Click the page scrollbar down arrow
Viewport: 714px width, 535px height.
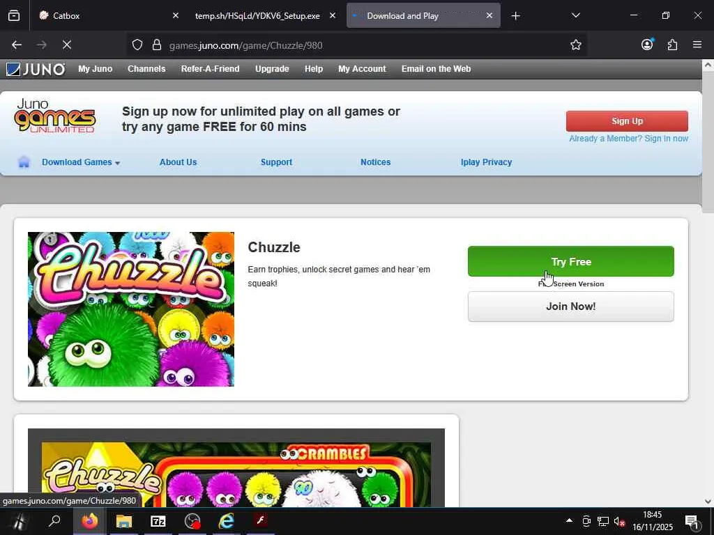click(708, 502)
